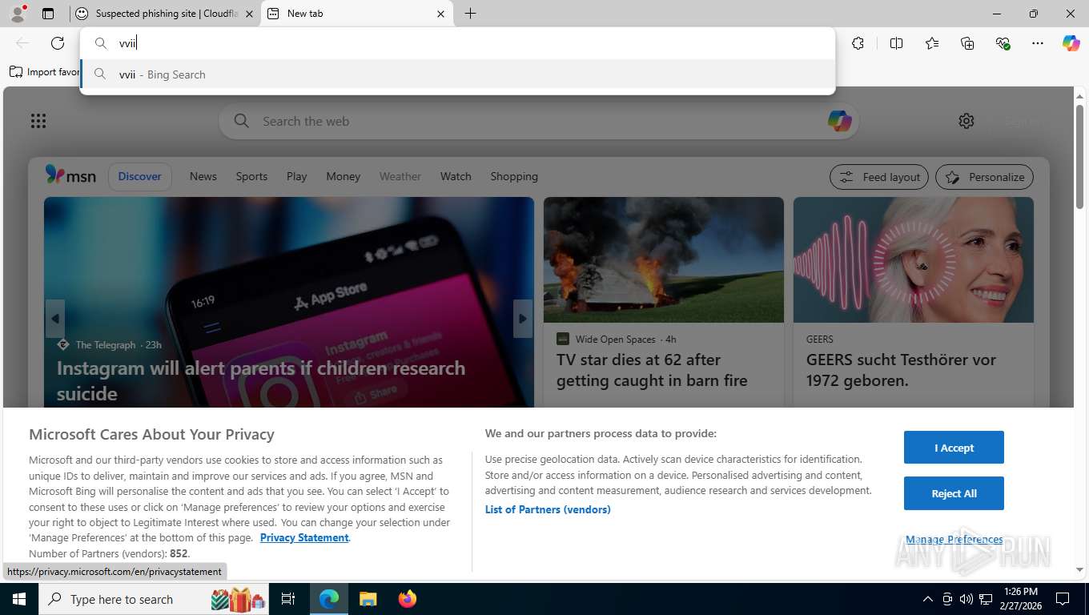This screenshot has height=615, width=1089.
Task: Open Browser essentials heart icon
Action: point(1003,43)
